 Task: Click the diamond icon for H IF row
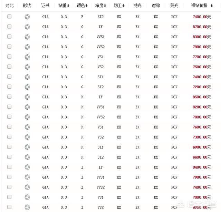[x=27, y=97]
